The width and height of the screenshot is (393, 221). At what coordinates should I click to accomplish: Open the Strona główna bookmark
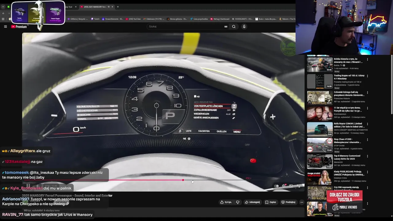coord(177,19)
